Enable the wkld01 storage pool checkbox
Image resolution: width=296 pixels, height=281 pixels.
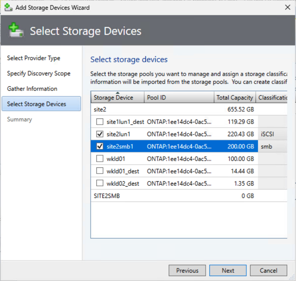pos(100,159)
